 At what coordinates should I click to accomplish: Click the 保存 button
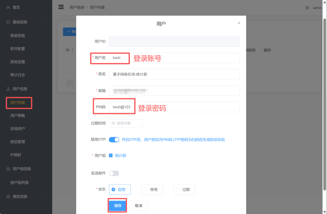pyautogui.click(x=118, y=206)
